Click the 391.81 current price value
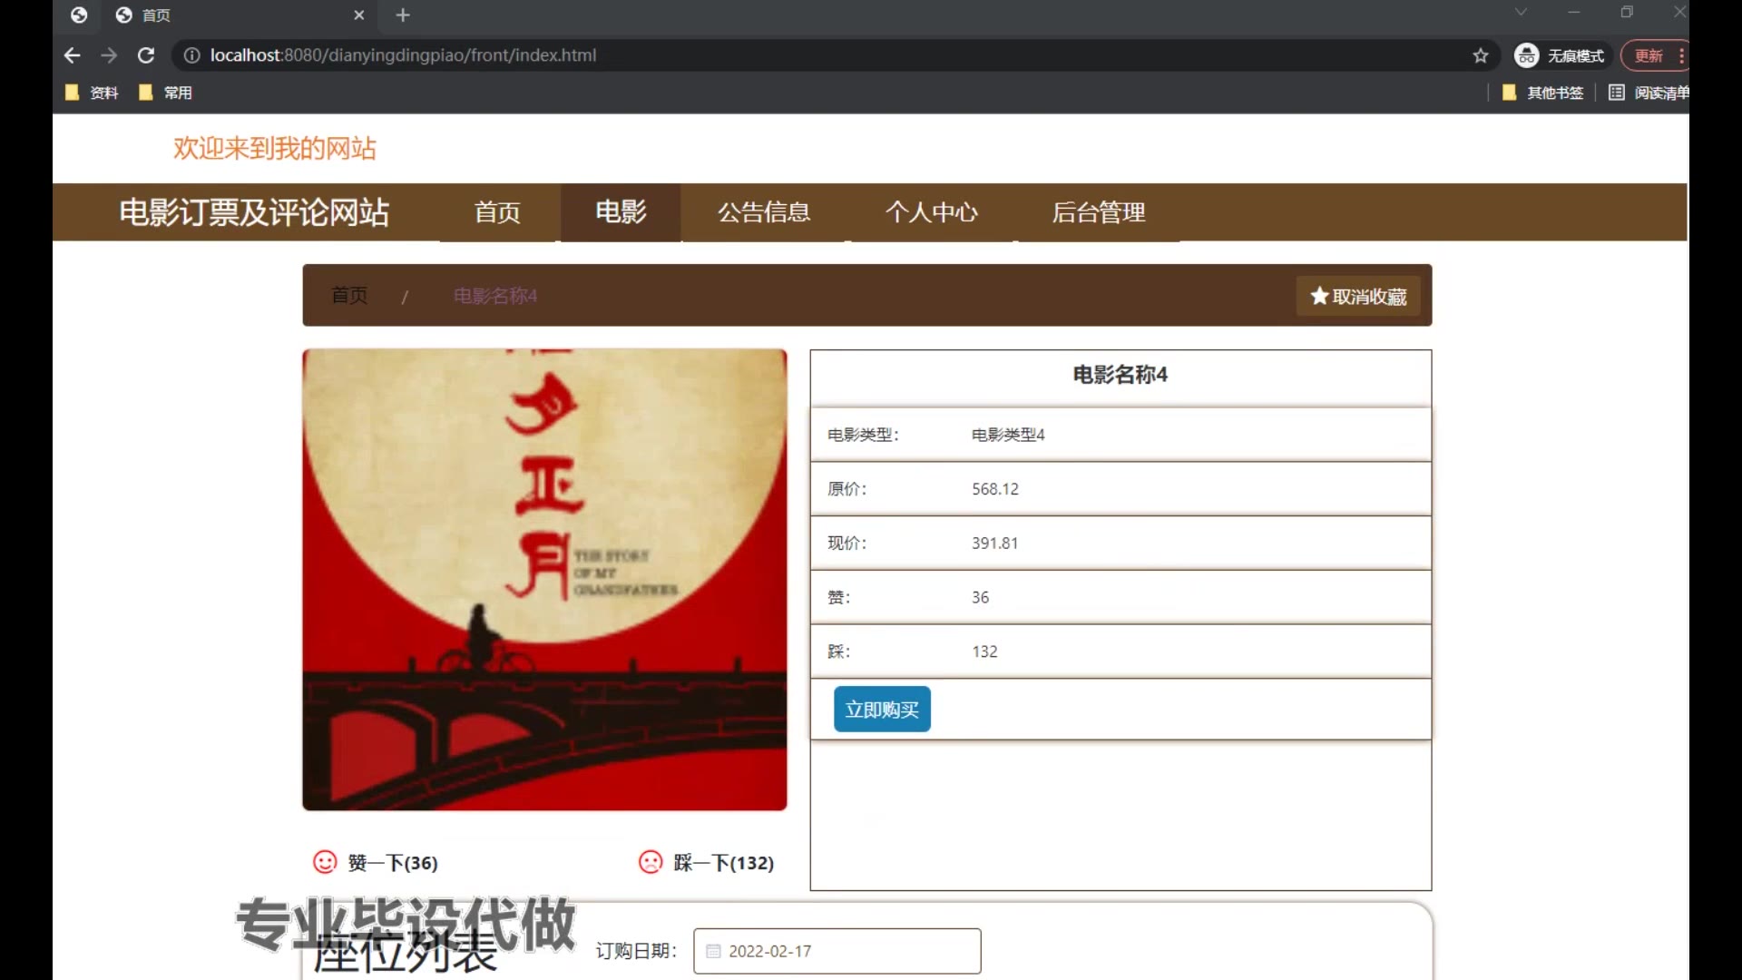Screen dimensions: 1742x980 point(995,544)
